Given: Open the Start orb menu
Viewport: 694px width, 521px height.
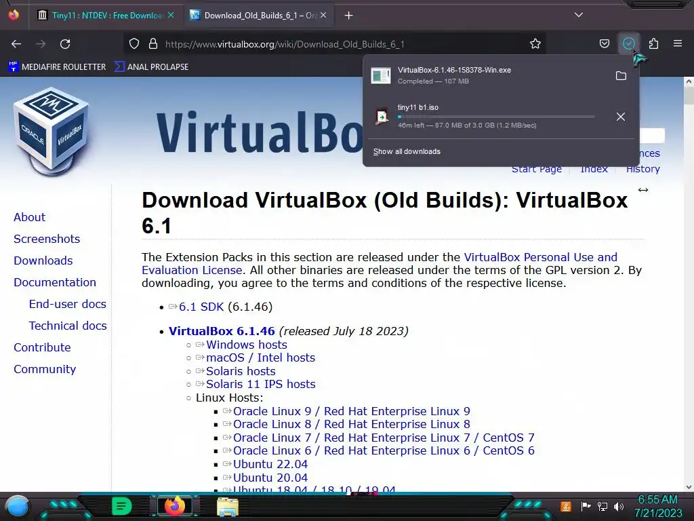Looking at the screenshot, I should [x=17, y=506].
